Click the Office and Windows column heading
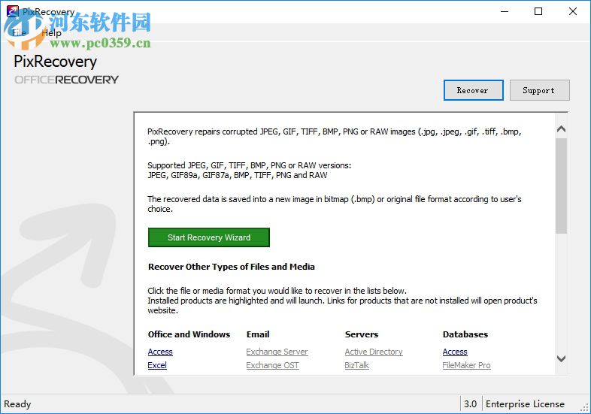 189,334
